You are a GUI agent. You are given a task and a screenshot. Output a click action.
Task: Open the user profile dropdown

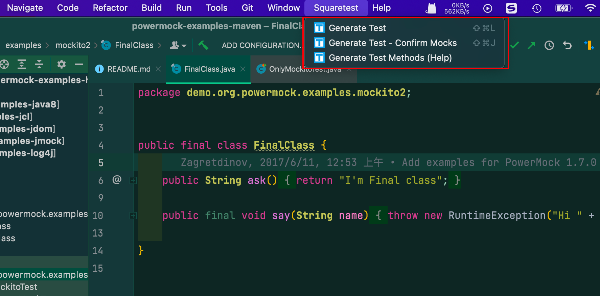(x=178, y=45)
